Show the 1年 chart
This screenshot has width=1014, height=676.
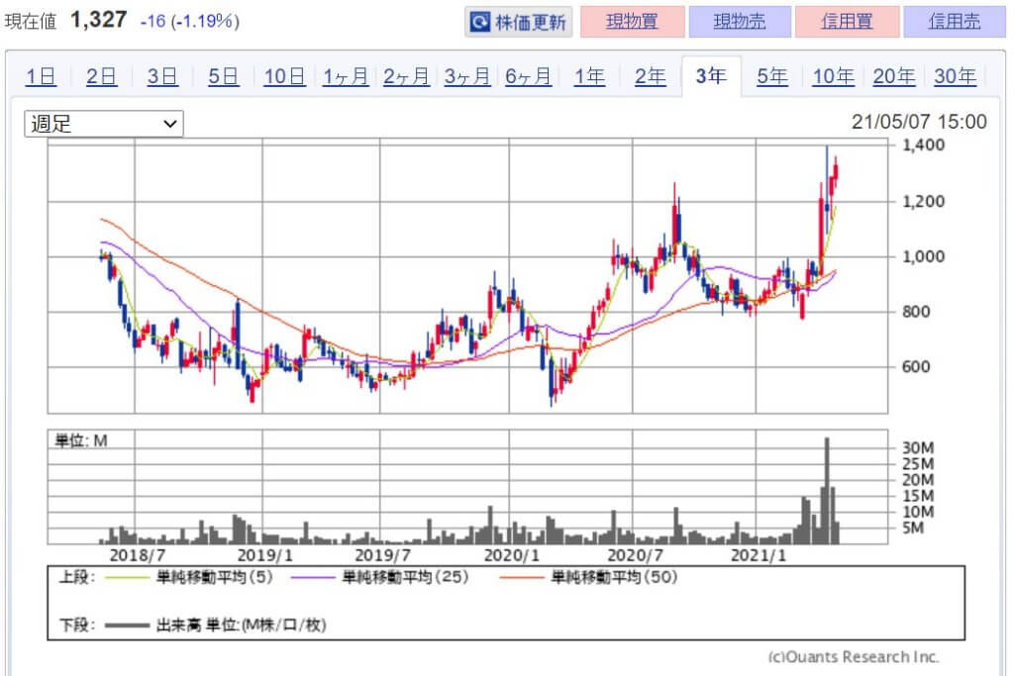tap(589, 77)
